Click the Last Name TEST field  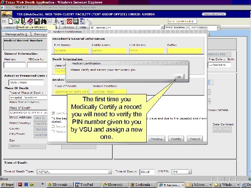(147, 51)
